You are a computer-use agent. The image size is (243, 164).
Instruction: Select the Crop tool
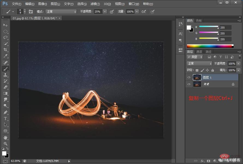(x=5, y=50)
